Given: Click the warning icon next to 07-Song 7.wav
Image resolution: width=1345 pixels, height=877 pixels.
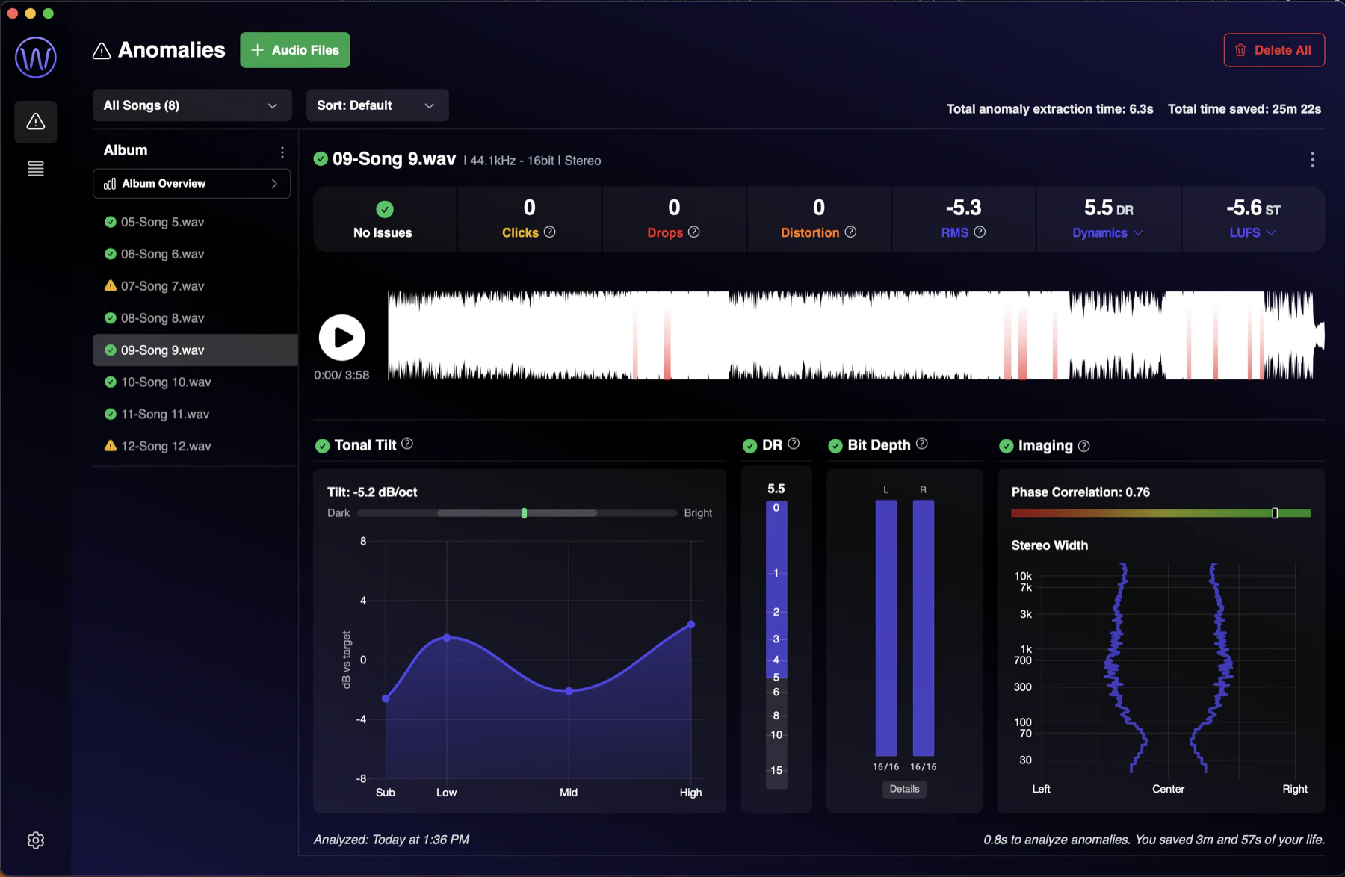Looking at the screenshot, I should 111,285.
